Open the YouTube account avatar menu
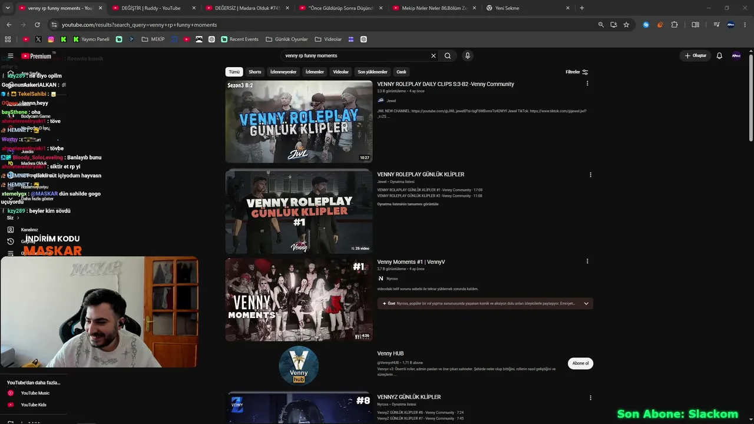This screenshot has height=424, width=754. coord(736,56)
